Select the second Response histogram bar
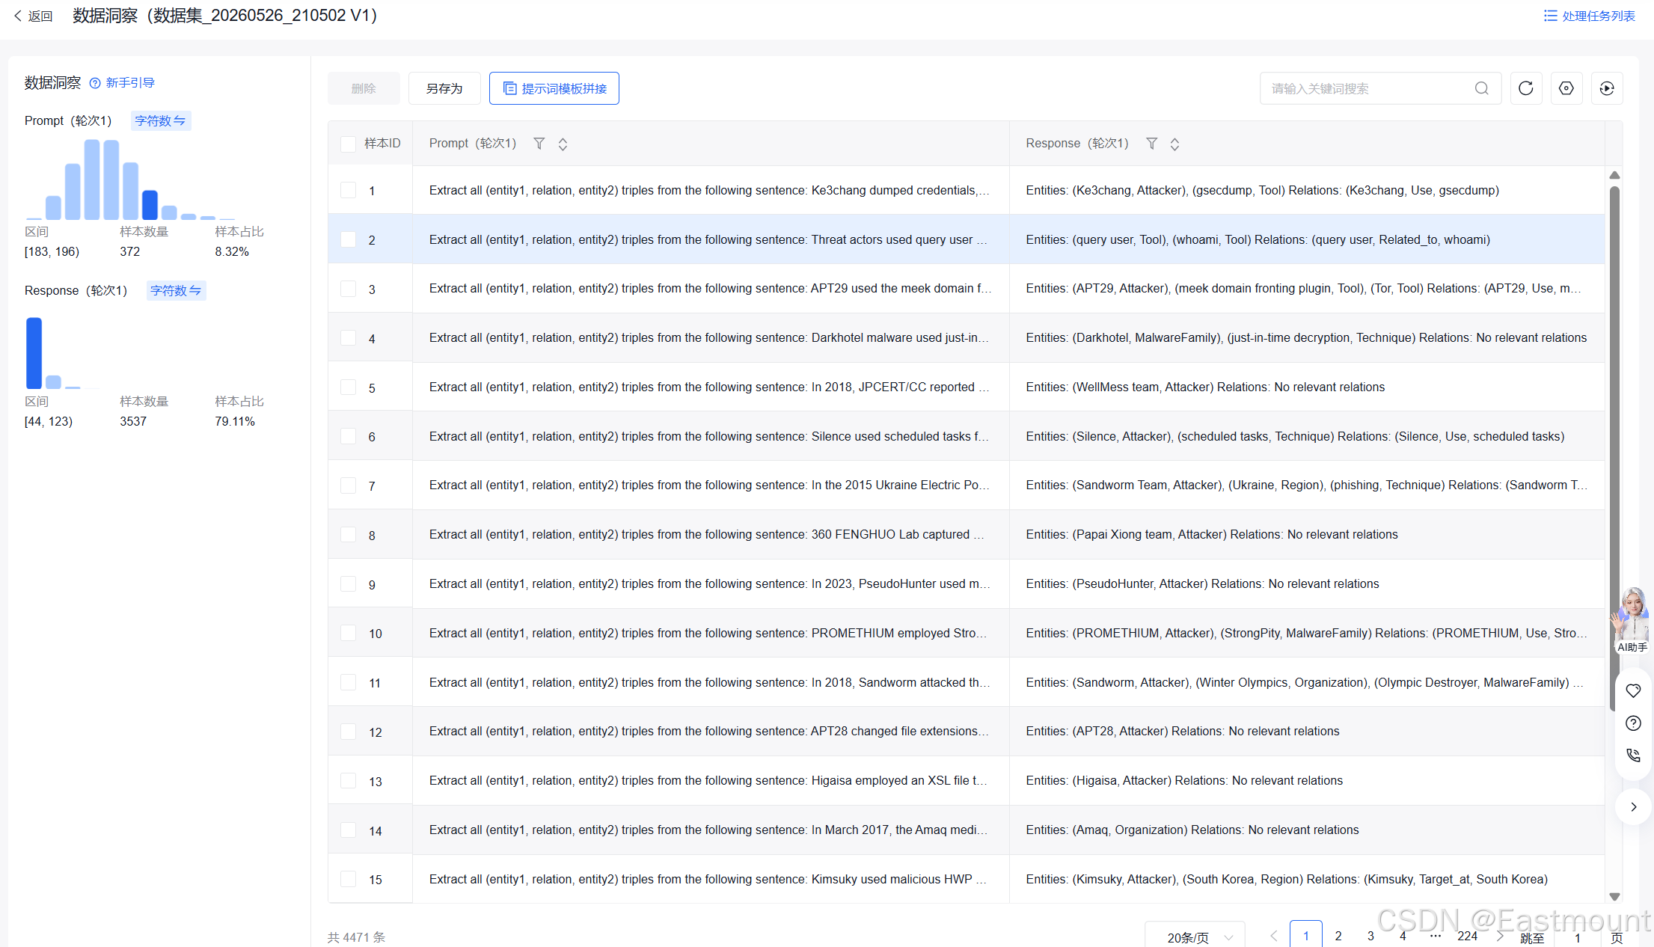The height and width of the screenshot is (947, 1654). pos(53,381)
